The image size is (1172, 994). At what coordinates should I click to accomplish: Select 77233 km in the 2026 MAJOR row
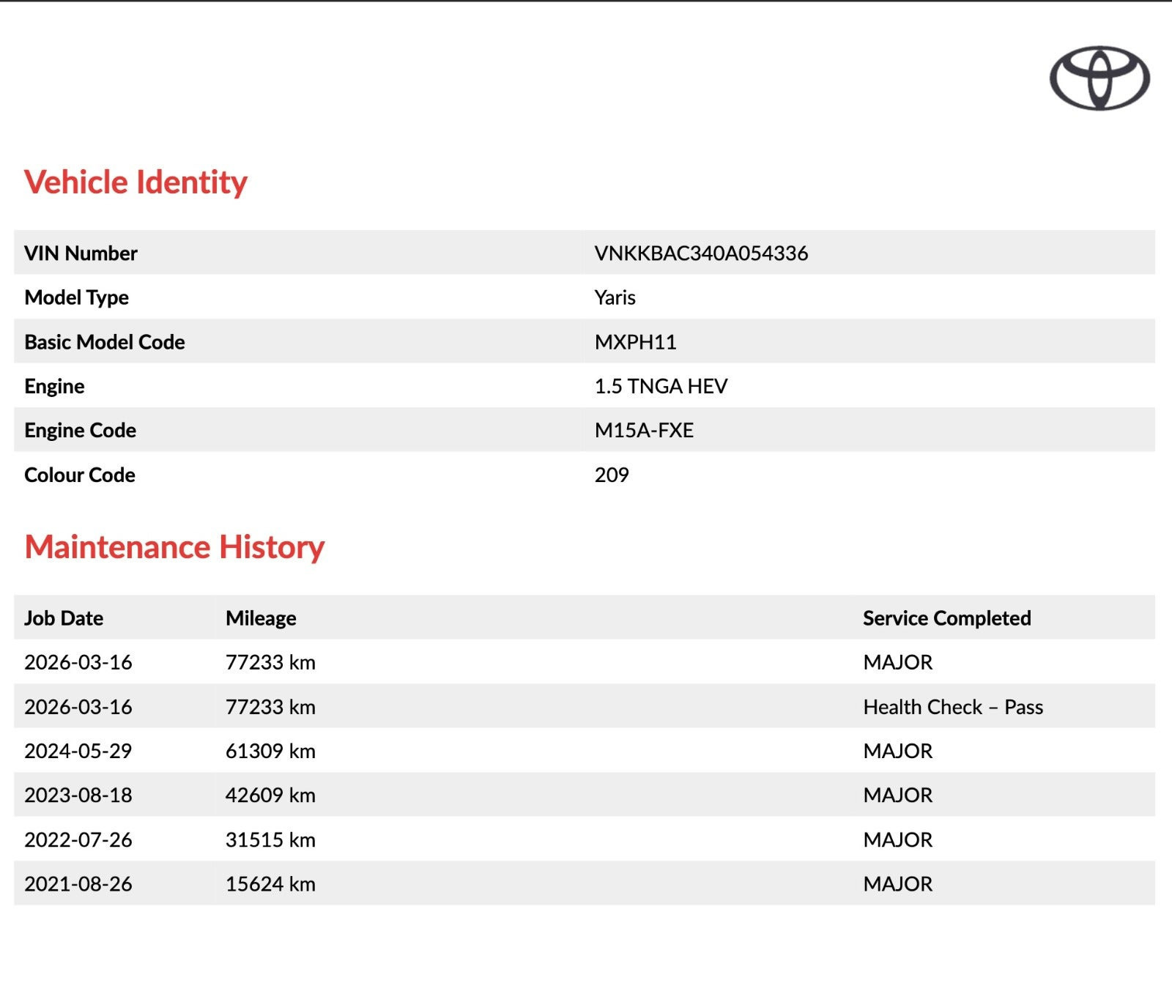tap(270, 662)
